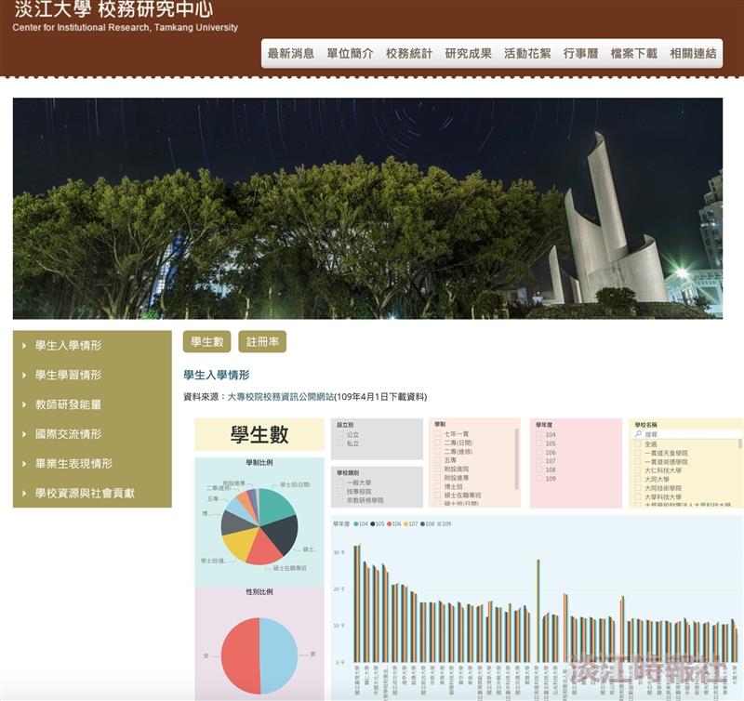
Task: Open the 單位簡介 menu
Action: [x=350, y=54]
